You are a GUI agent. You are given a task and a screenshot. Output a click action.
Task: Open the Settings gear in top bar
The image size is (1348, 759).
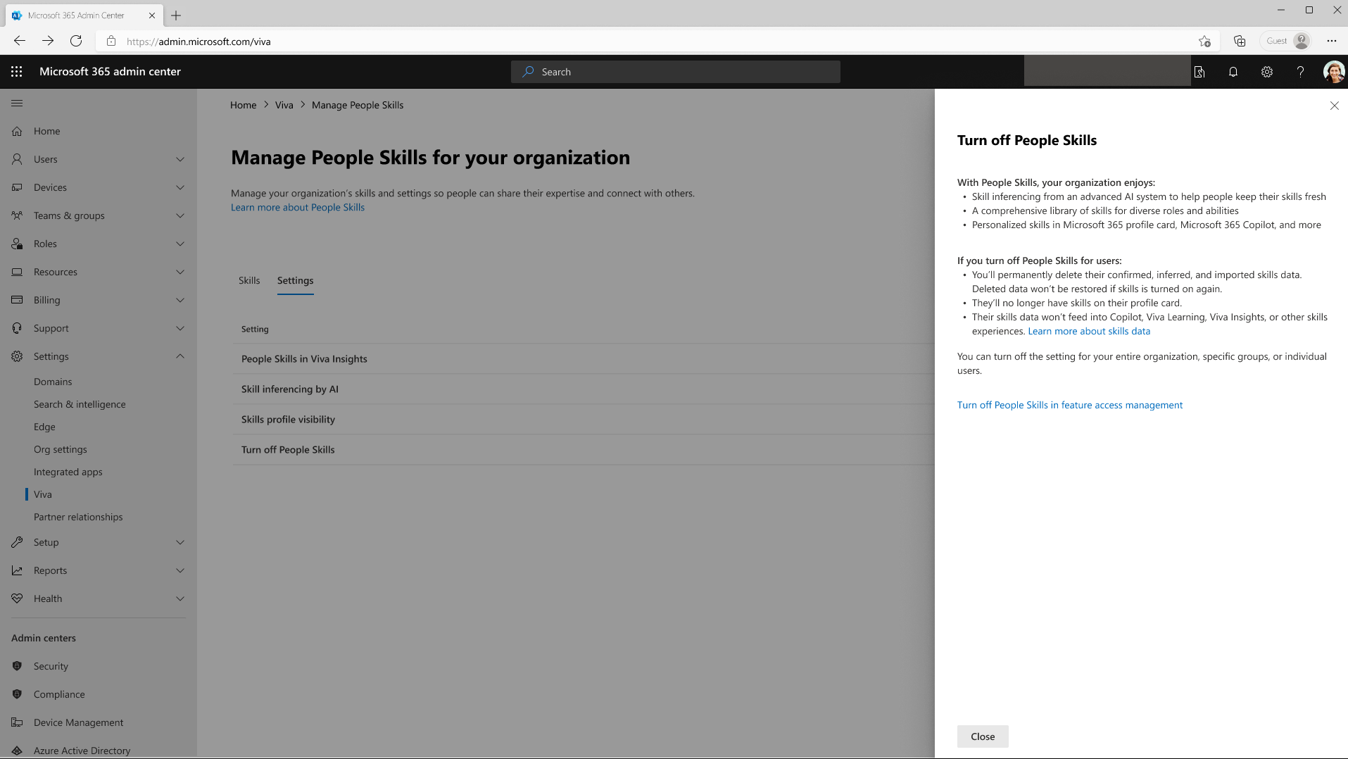[1266, 71]
